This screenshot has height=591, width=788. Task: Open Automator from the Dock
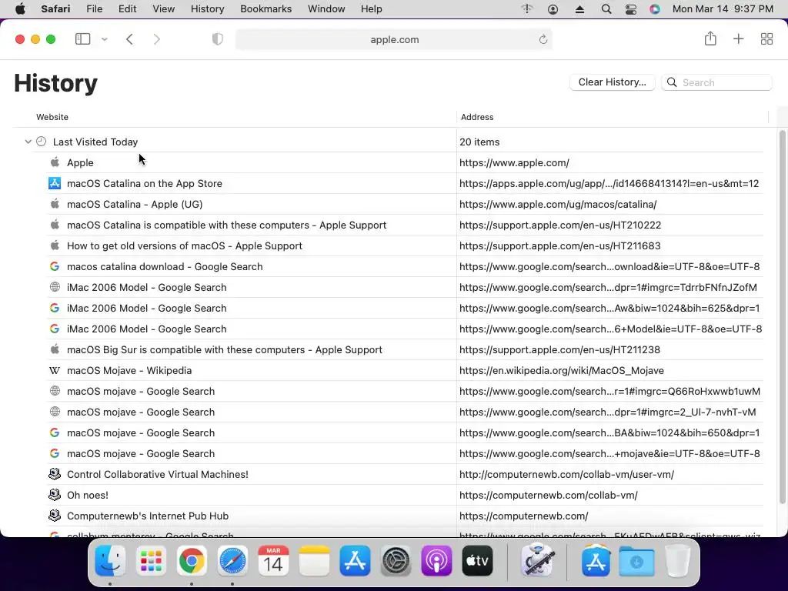537,561
